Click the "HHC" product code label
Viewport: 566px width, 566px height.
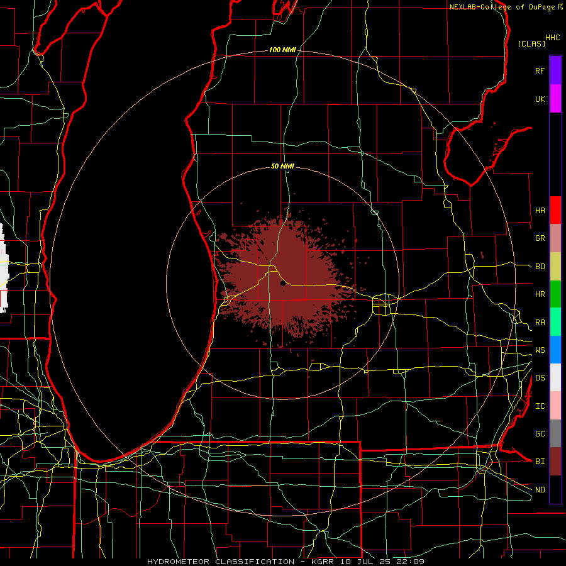552,38
